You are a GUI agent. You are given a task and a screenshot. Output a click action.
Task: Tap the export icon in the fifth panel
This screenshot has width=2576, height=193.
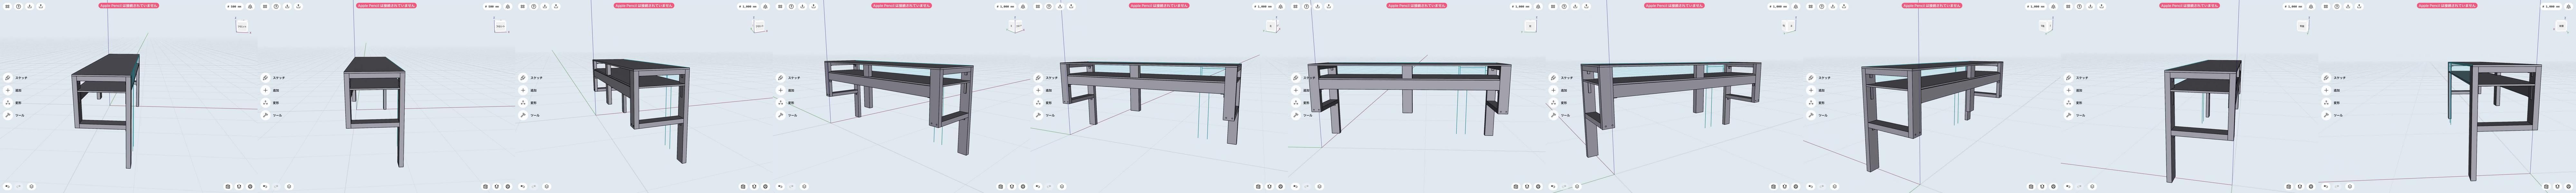(x=1071, y=6)
